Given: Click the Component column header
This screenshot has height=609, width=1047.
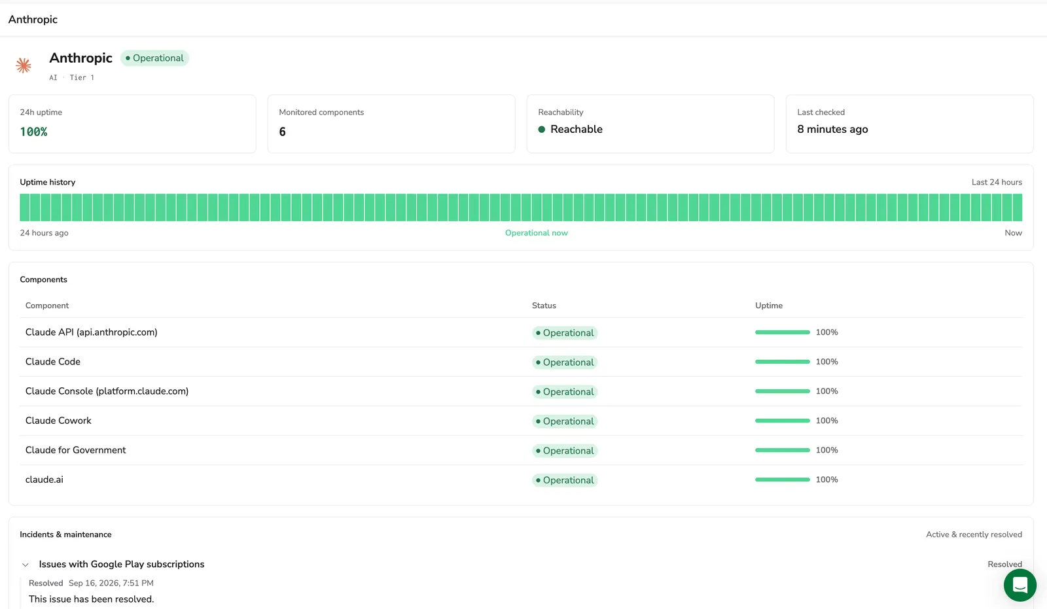Looking at the screenshot, I should (47, 305).
